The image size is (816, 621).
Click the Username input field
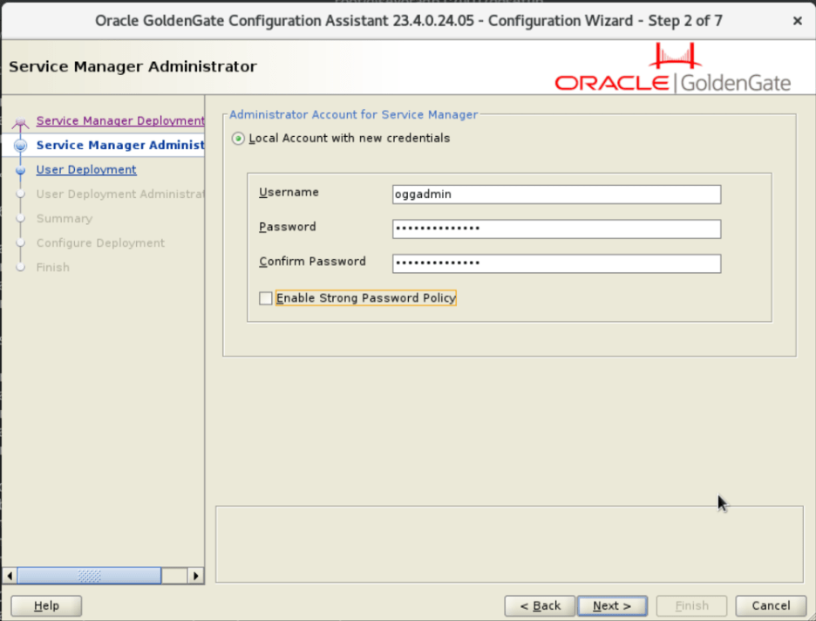pos(556,194)
